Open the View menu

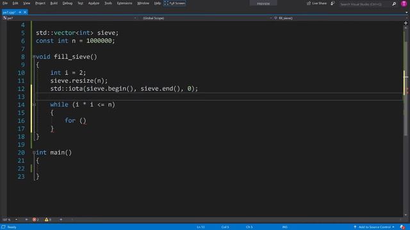pos(26,3)
